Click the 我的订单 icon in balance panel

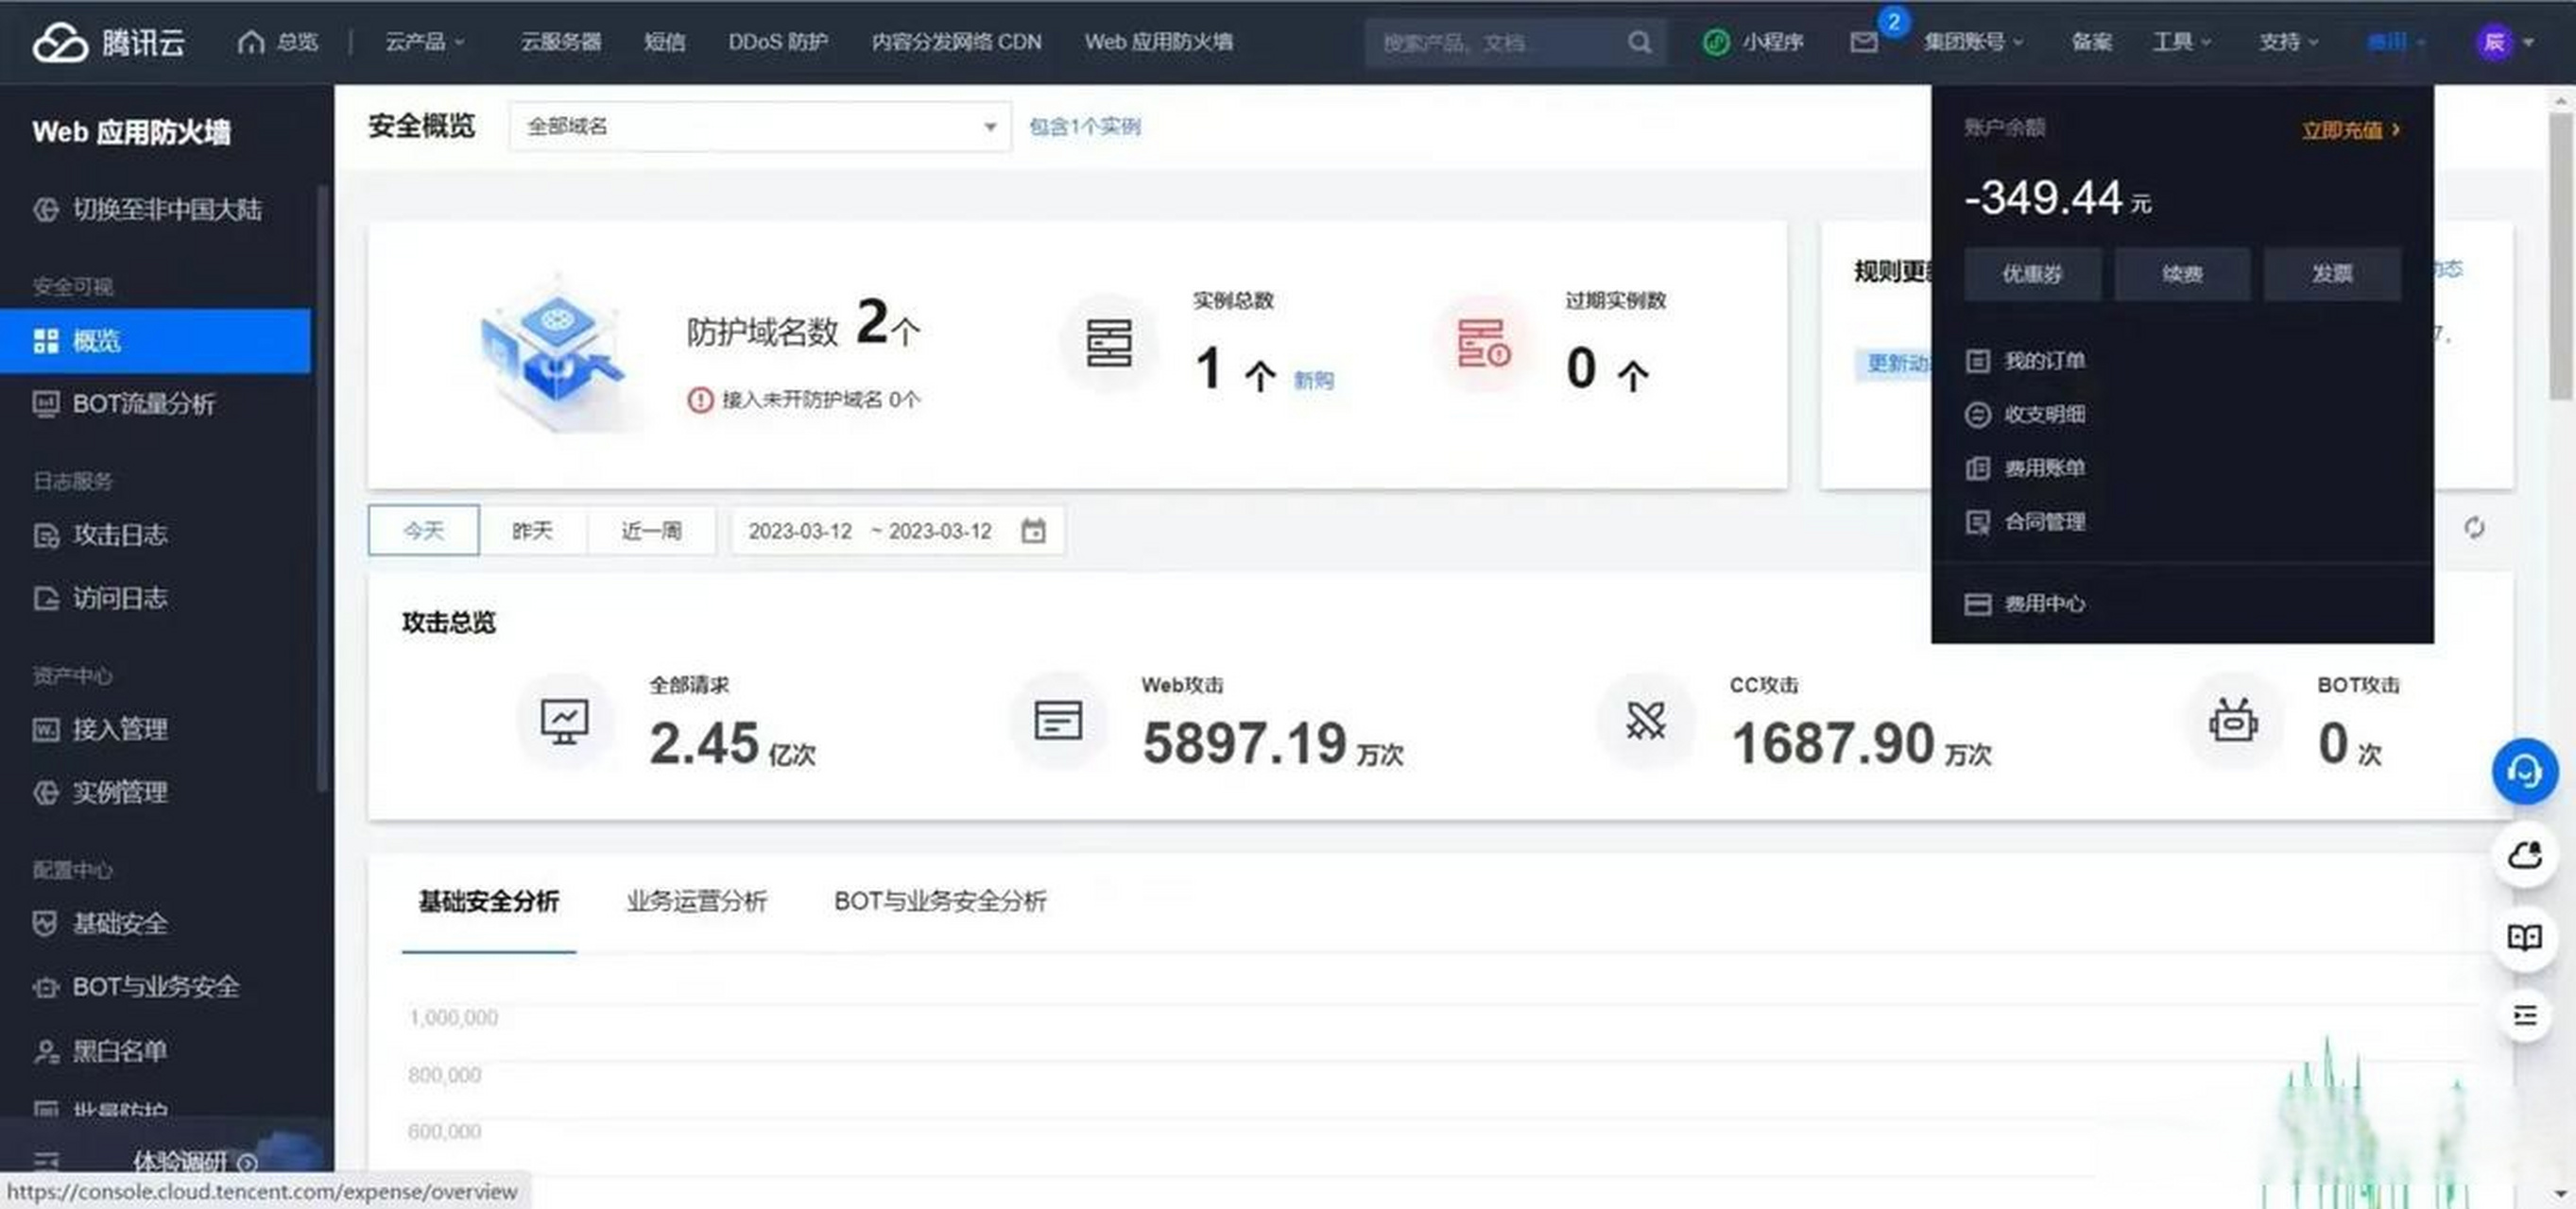1977,361
